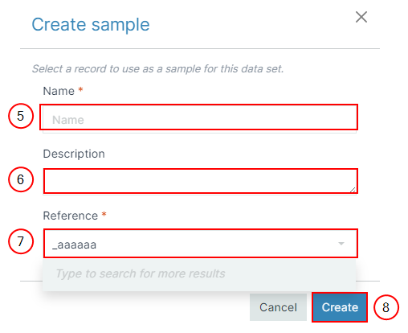Click the circled number 6 marker
The image size is (408, 333).
[21, 179]
